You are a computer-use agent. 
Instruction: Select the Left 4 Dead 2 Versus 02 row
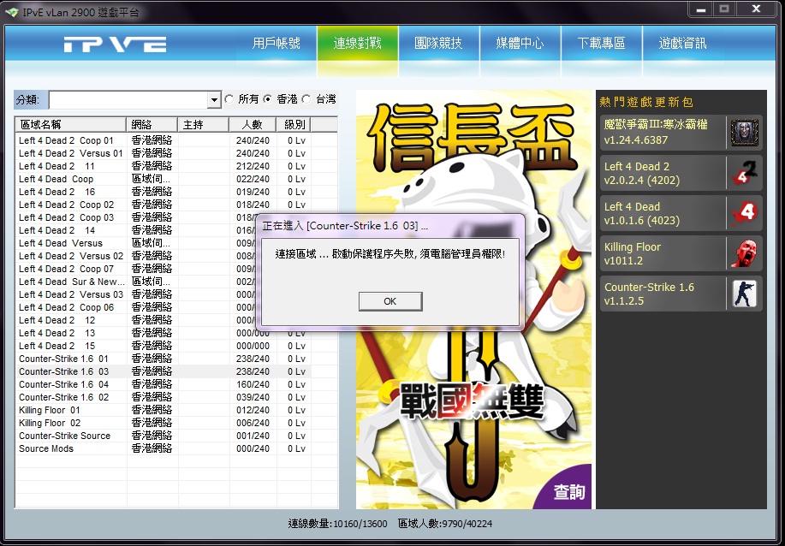tap(136, 256)
